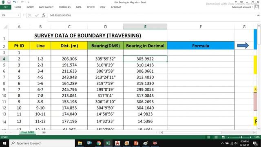Switch to Normal view icon in status bar

coord(208,137)
